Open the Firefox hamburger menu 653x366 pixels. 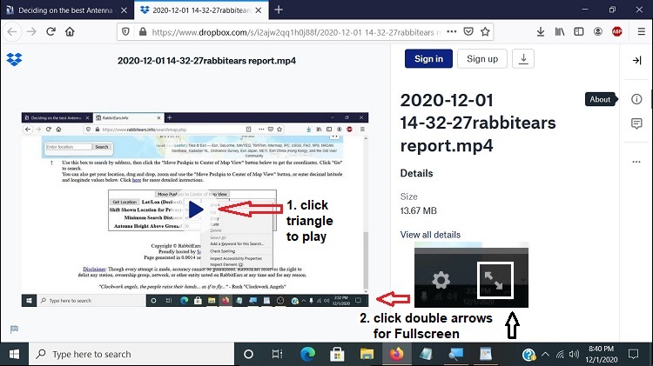pos(640,31)
